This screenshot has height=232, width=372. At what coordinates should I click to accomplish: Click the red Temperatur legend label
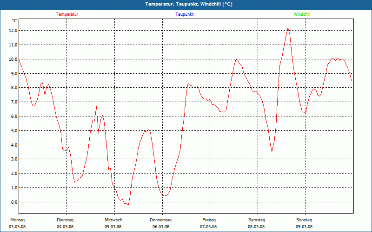point(67,14)
